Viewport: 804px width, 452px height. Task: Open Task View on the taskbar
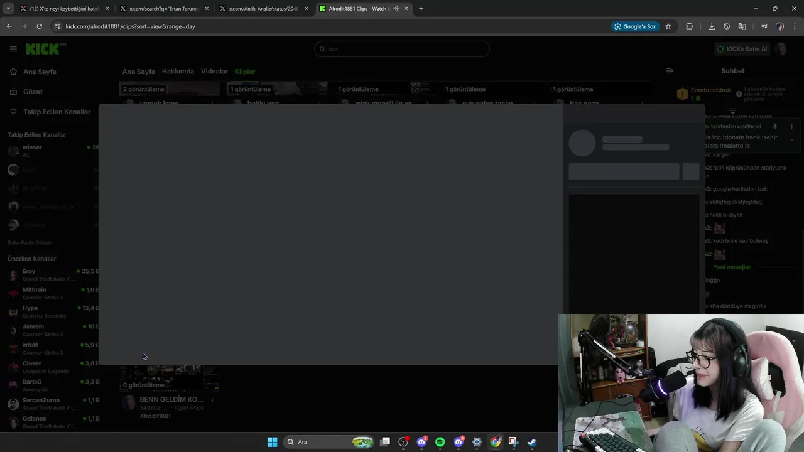(385, 442)
